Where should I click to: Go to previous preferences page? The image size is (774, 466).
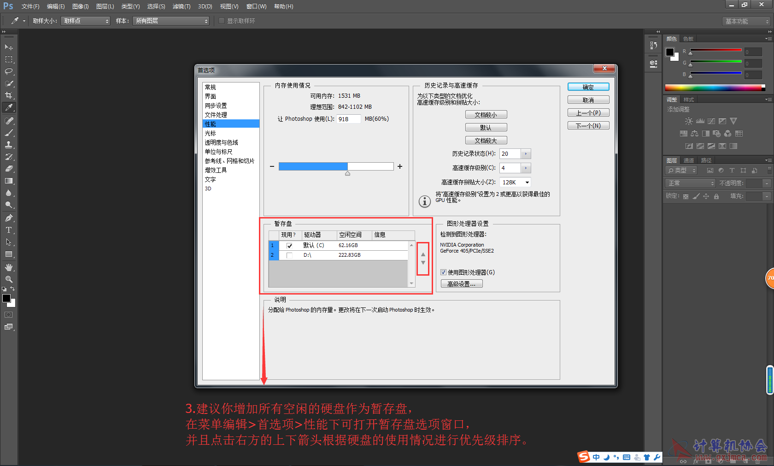tap(588, 113)
